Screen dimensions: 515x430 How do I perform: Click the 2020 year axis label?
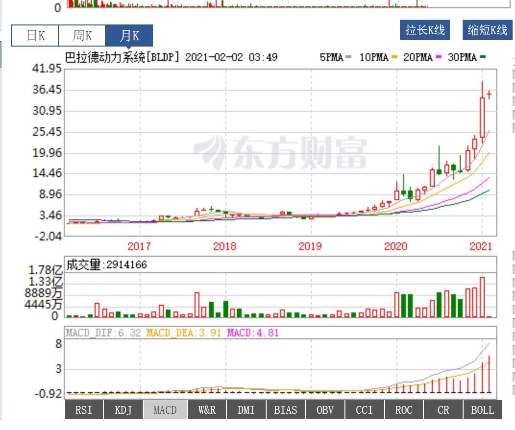click(396, 246)
